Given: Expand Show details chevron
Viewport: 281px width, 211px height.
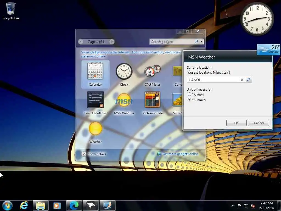Looking at the screenshot, I should point(83,154).
